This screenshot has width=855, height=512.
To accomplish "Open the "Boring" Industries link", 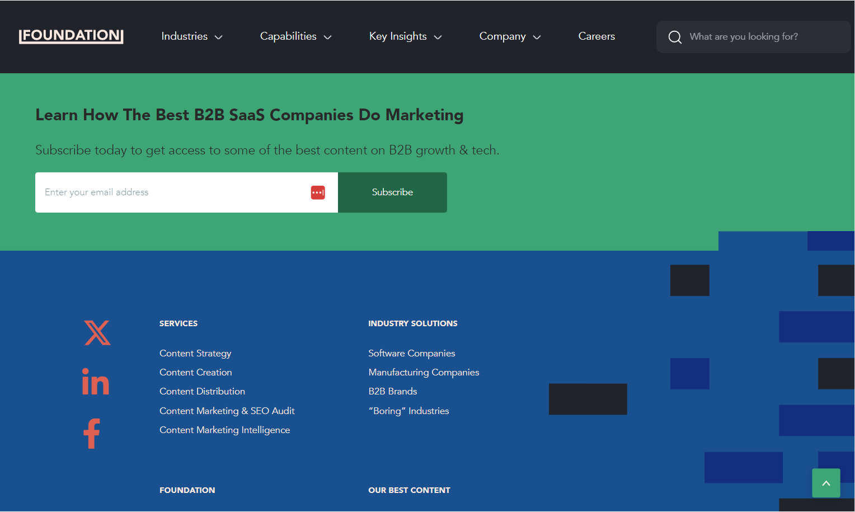I will pyautogui.click(x=408, y=411).
